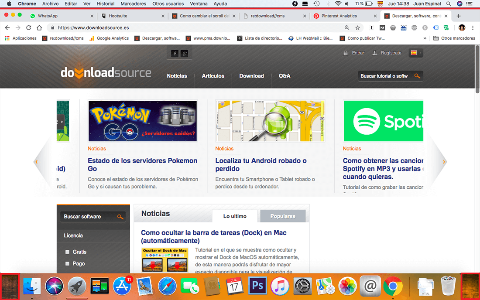Select the Lo ultimo tab
Viewport: 480px width, 300px height.
coord(235,216)
